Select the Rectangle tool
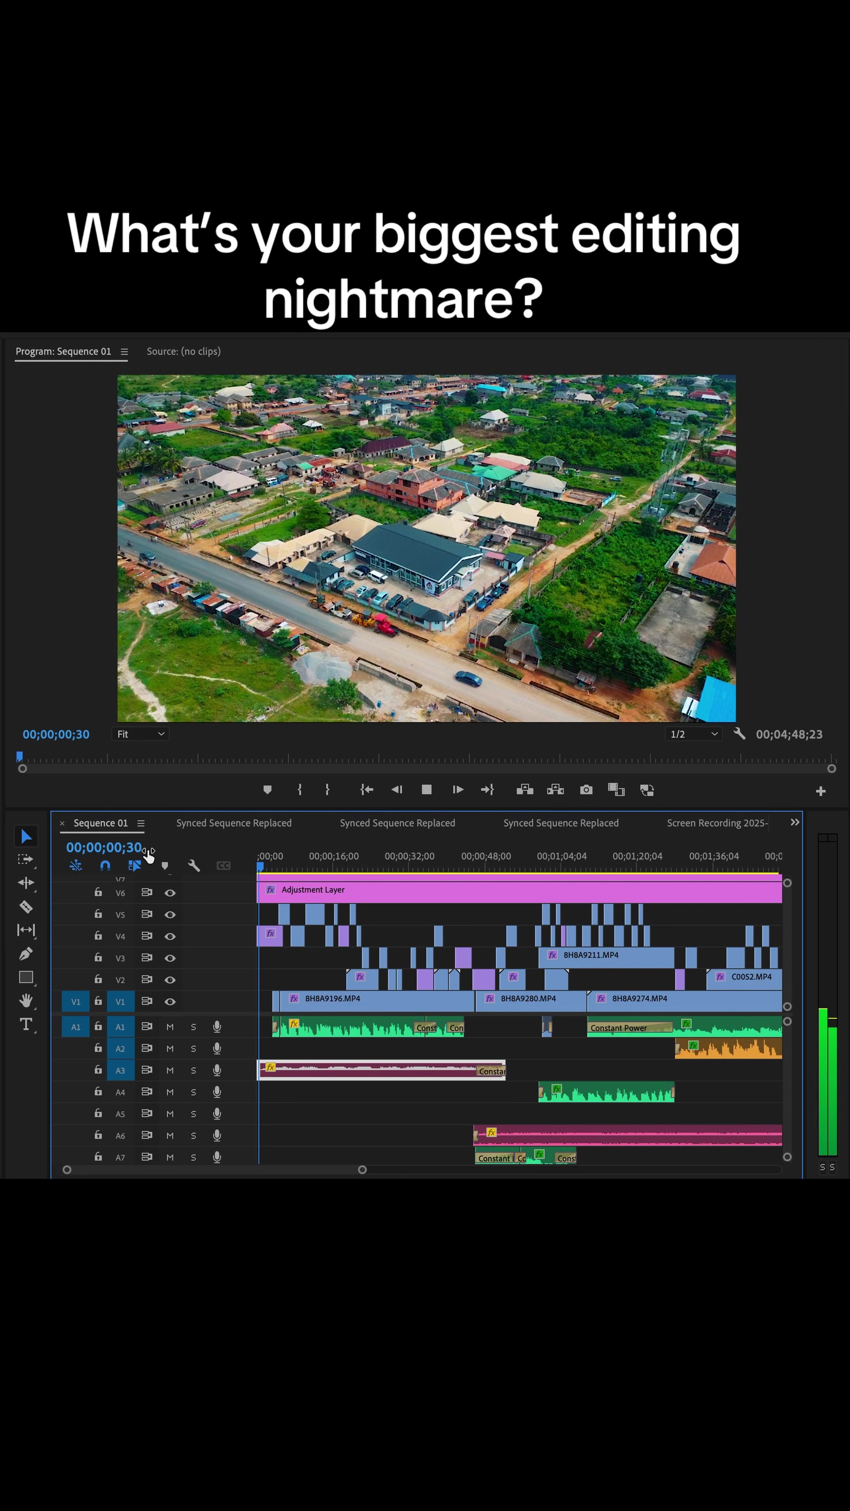The width and height of the screenshot is (850, 1511). [26, 977]
